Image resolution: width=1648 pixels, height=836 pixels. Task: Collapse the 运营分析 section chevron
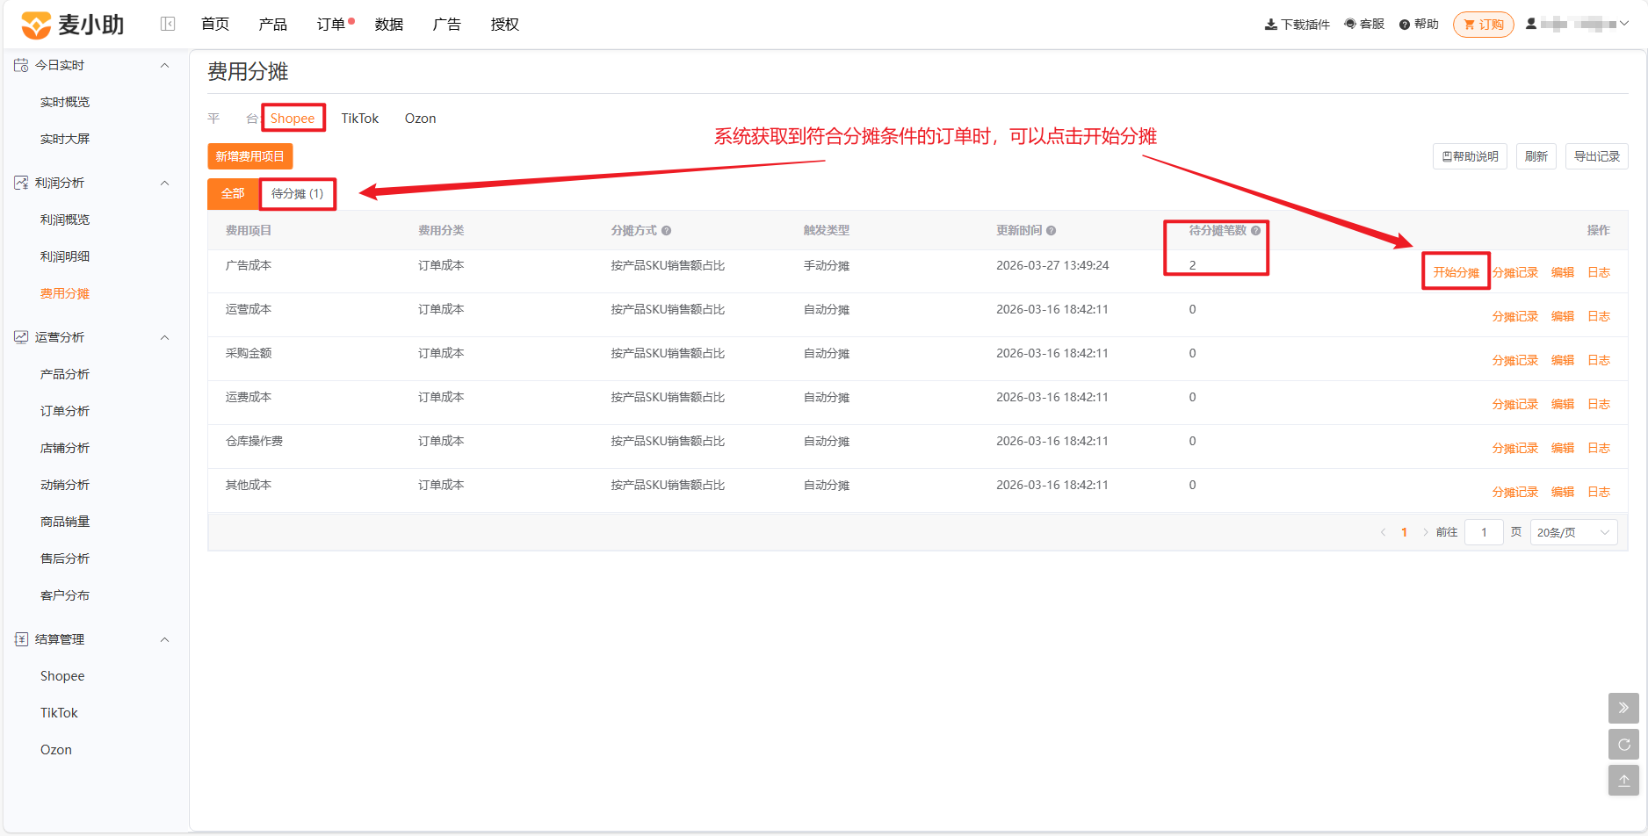click(x=164, y=337)
